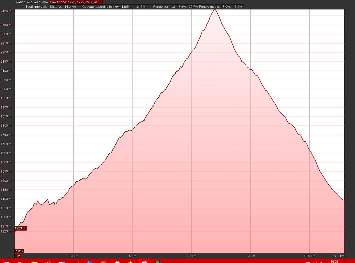Click the Pendio medio 17.0% readout
Image resolution: width=355 pixels, height=263 pixels.
221,6
